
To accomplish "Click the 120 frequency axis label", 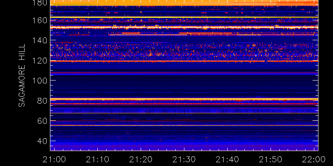I will pyautogui.click(x=40, y=61).
